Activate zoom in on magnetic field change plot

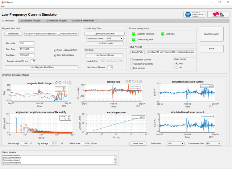(63, 83)
